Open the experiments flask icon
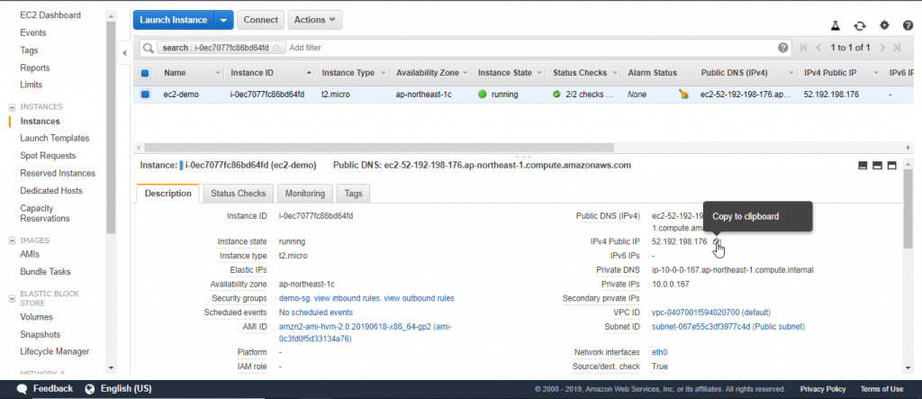The image size is (922, 399). [x=835, y=25]
